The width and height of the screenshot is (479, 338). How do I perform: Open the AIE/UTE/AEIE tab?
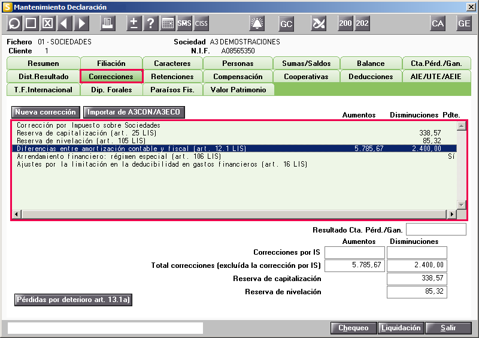tap(436, 77)
